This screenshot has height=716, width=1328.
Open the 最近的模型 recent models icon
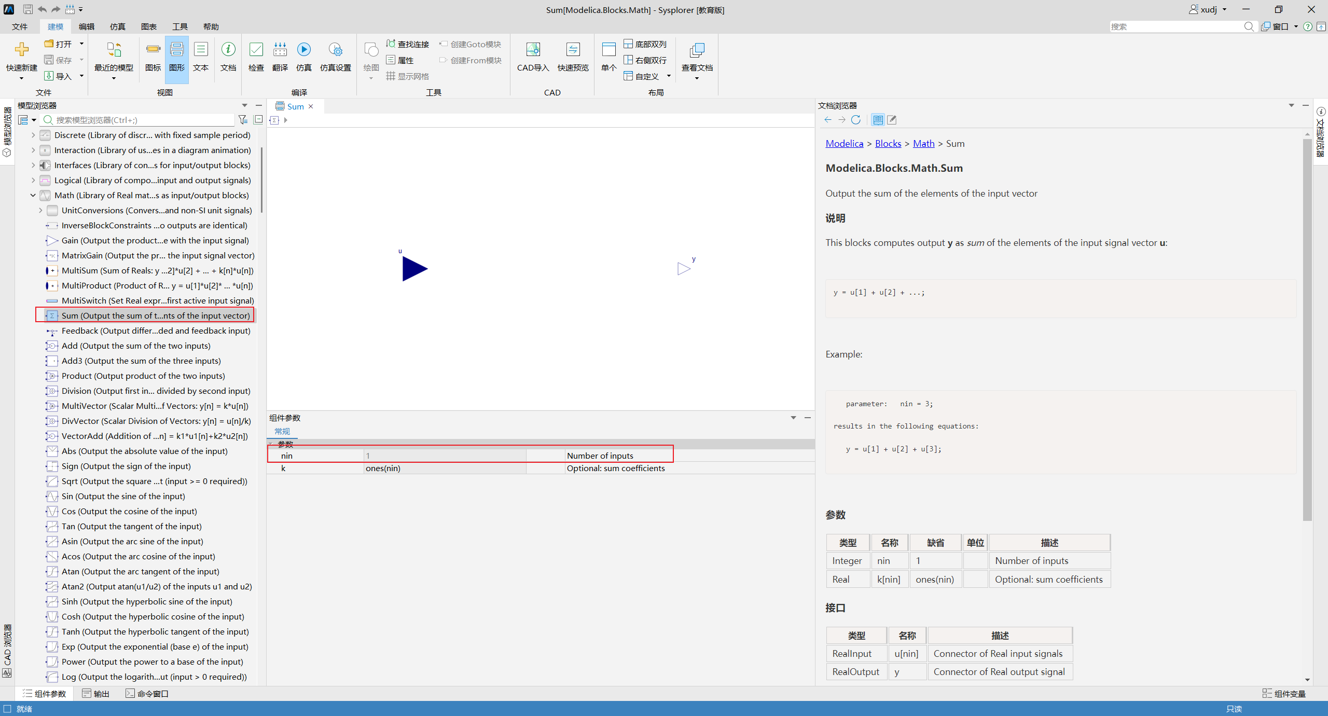[114, 50]
